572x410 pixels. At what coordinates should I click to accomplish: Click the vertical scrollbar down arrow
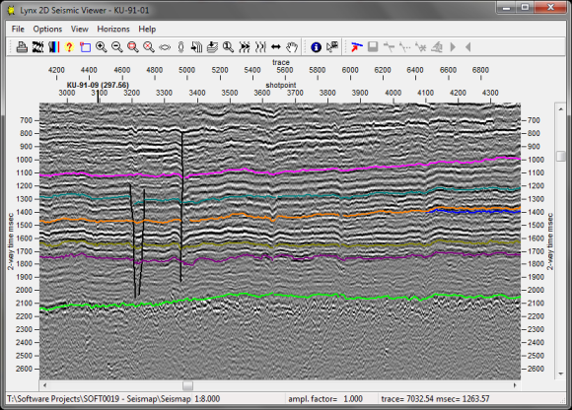561,374
